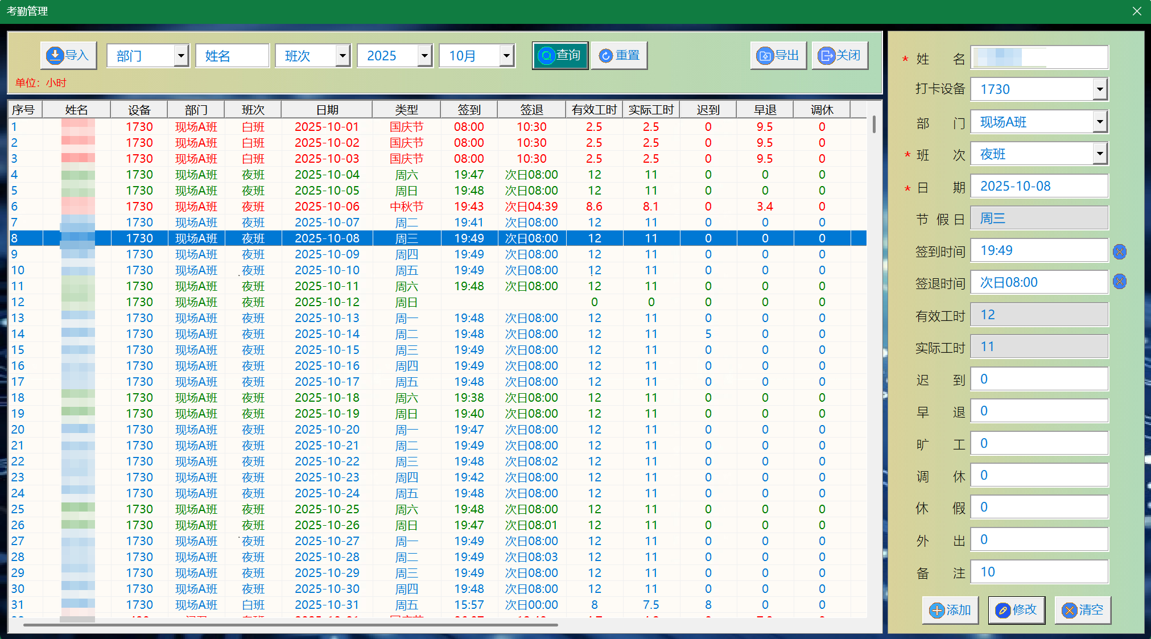
Task: Click the 实际工时 column header
Action: pyautogui.click(x=651, y=110)
